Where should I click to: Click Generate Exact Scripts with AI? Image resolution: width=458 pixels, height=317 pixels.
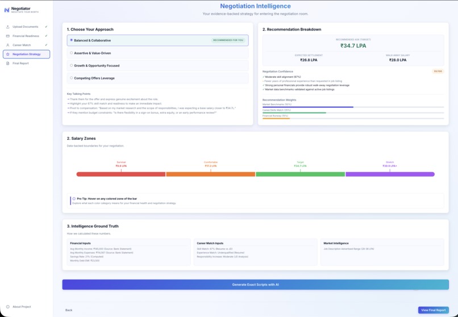tap(255, 285)
